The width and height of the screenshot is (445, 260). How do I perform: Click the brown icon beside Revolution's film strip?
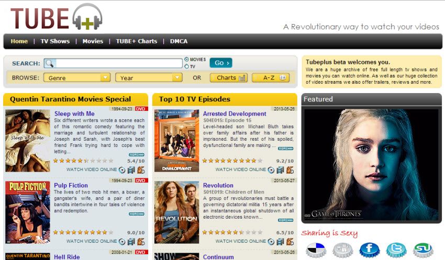290,242
